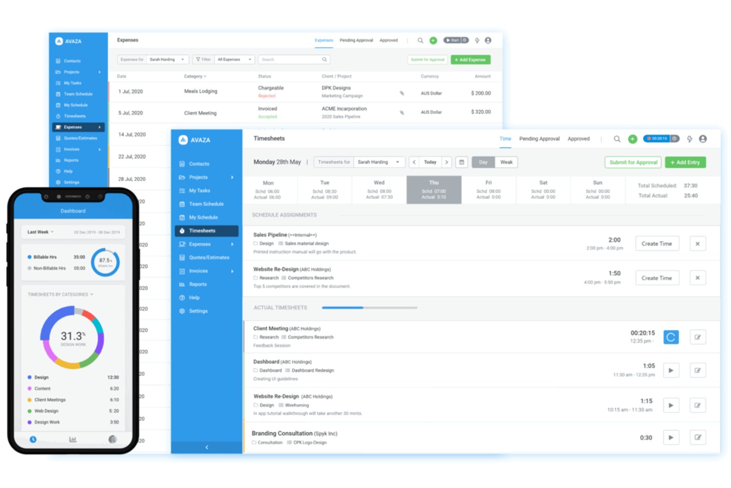
Task: Click the Actual Timesheets progress bar
Action: coord(369,308)
